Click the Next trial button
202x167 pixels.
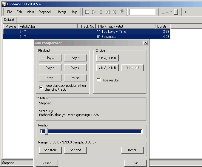coord(132,68)
